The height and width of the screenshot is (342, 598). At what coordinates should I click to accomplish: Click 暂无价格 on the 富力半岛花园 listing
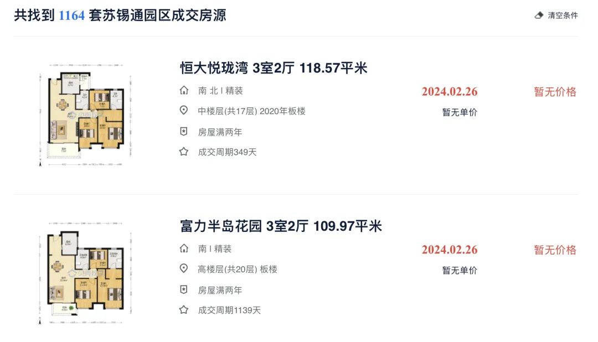(x=555, y=250)
